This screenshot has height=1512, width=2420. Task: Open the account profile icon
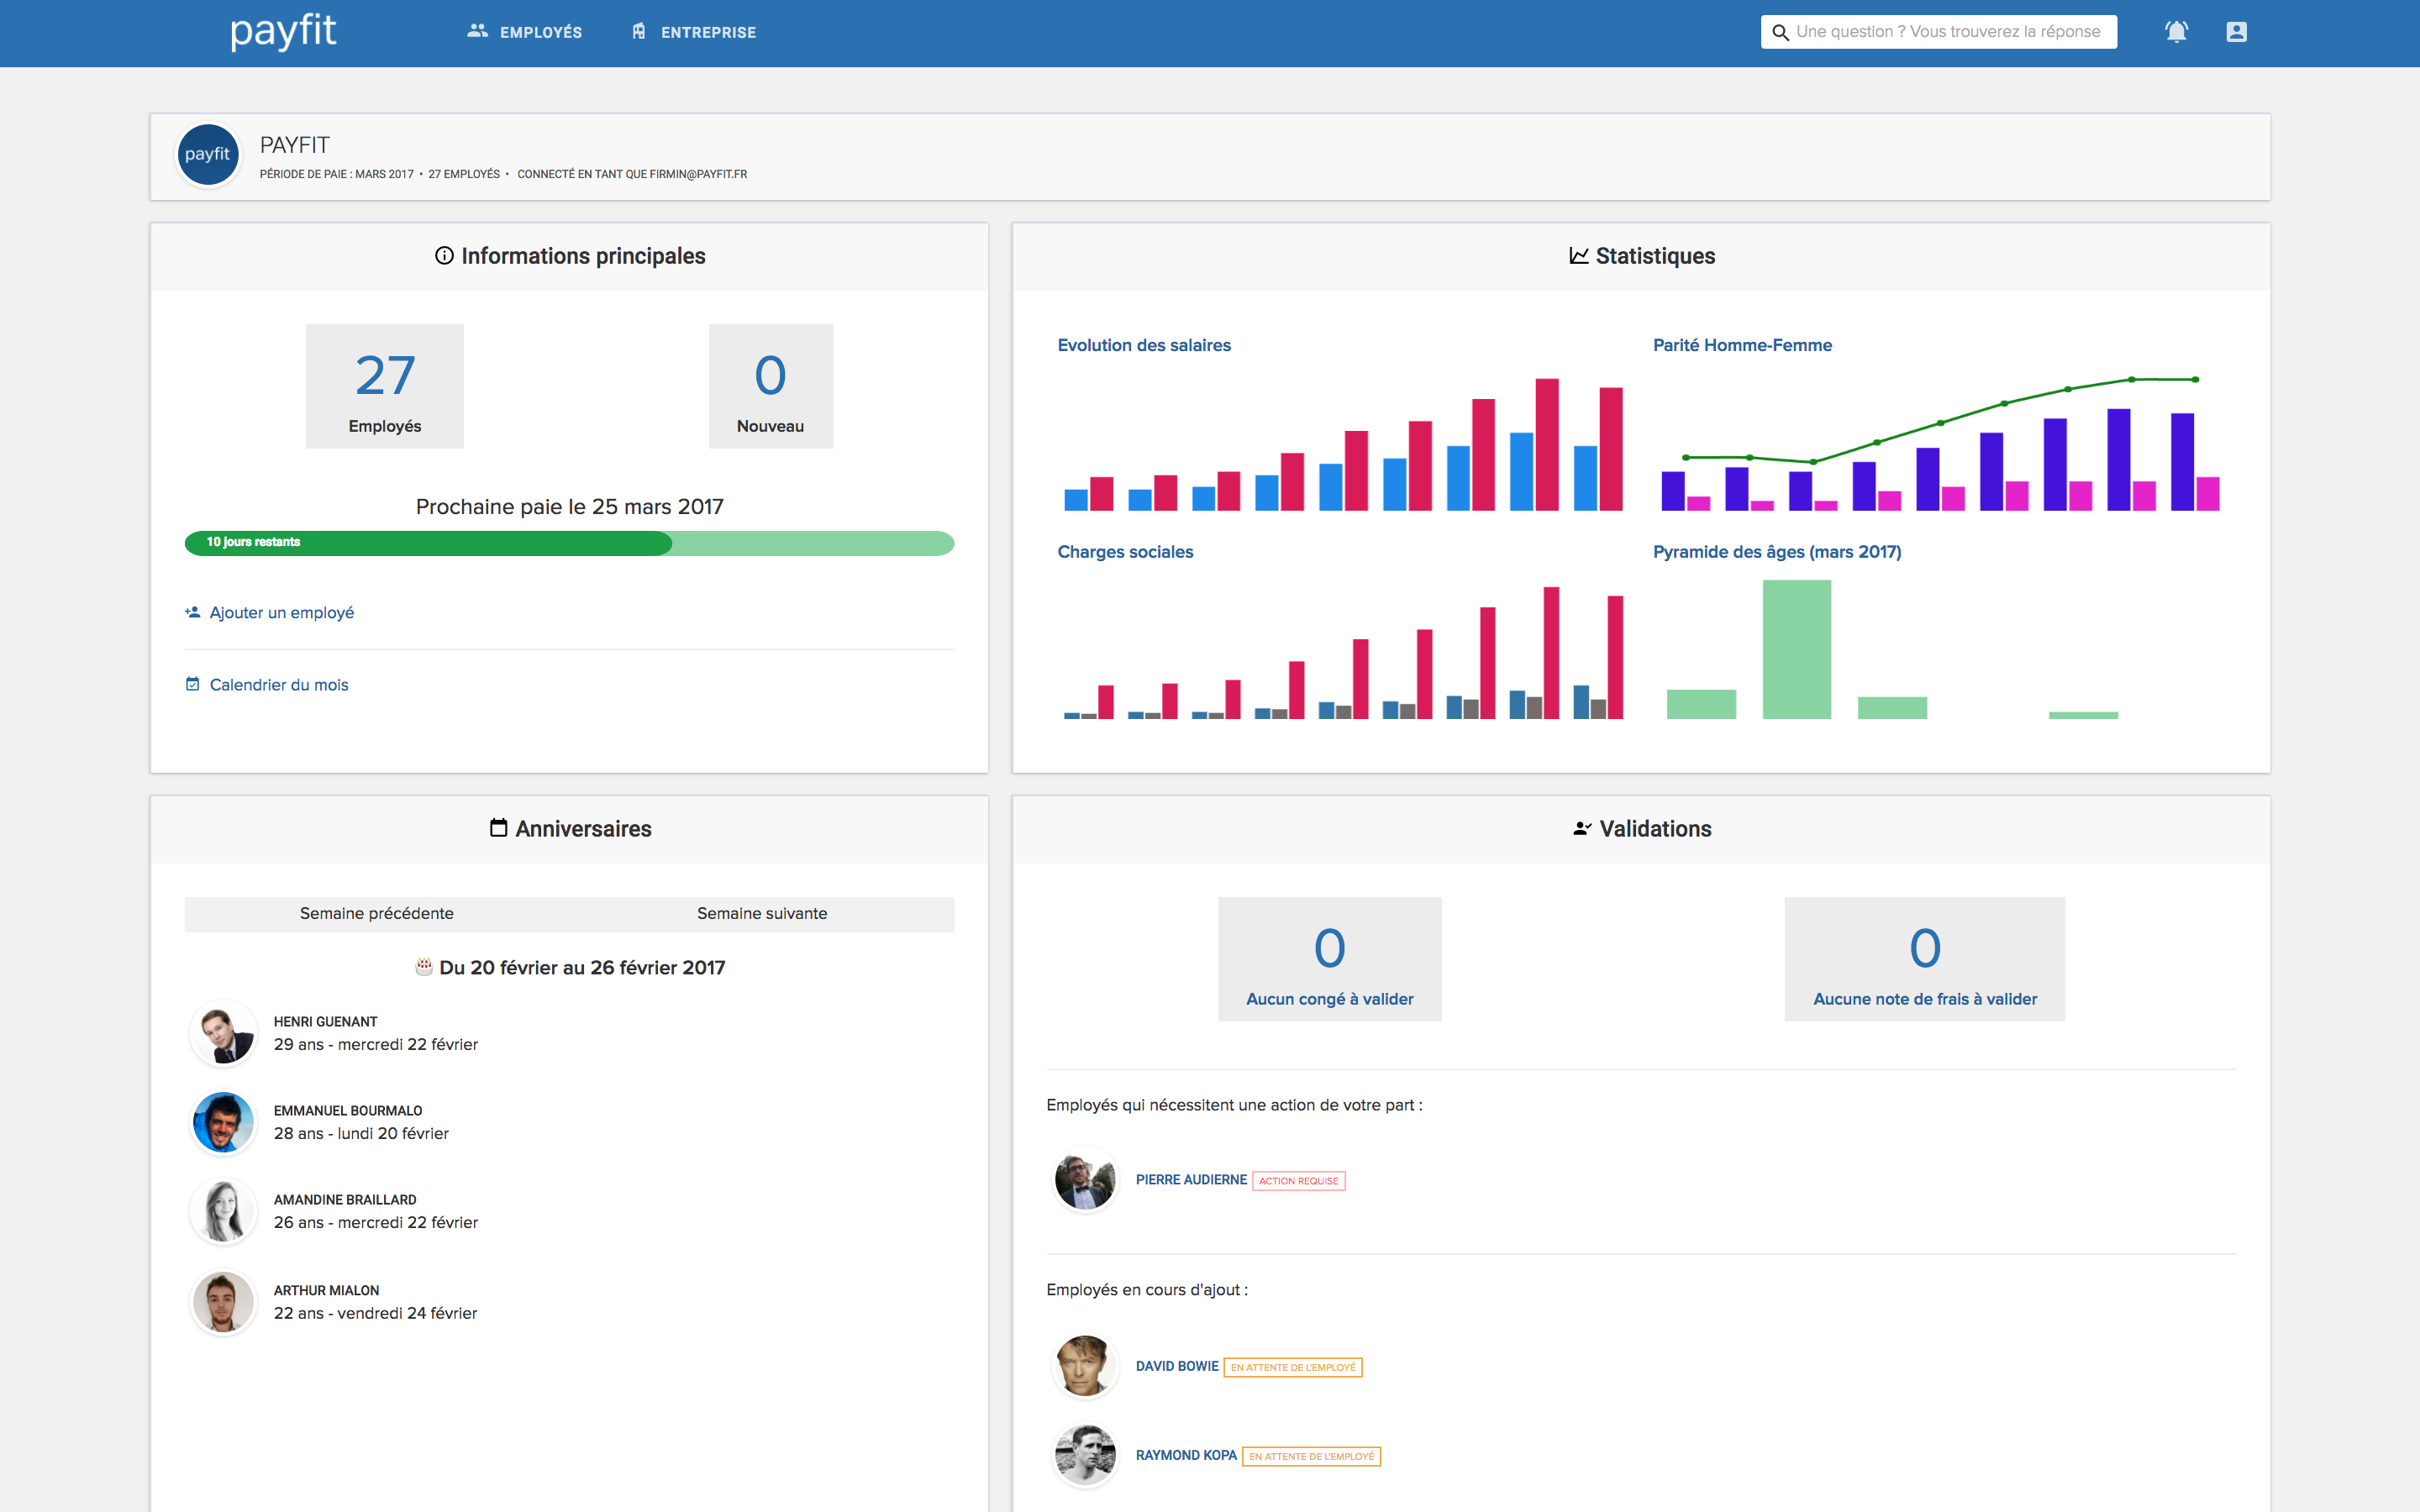[x=2236, y=31]
